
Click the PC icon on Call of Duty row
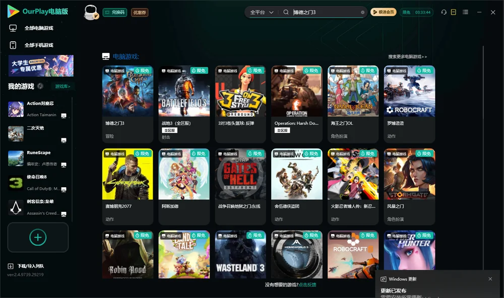pyautogui.click(x=64, y=189)
